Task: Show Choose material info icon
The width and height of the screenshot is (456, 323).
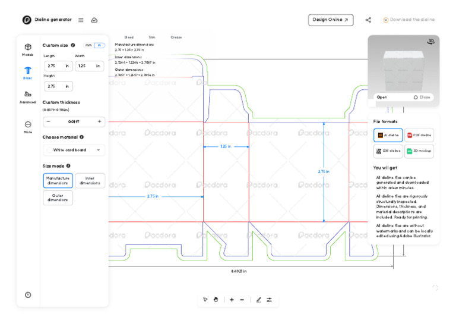Action: 82,137
